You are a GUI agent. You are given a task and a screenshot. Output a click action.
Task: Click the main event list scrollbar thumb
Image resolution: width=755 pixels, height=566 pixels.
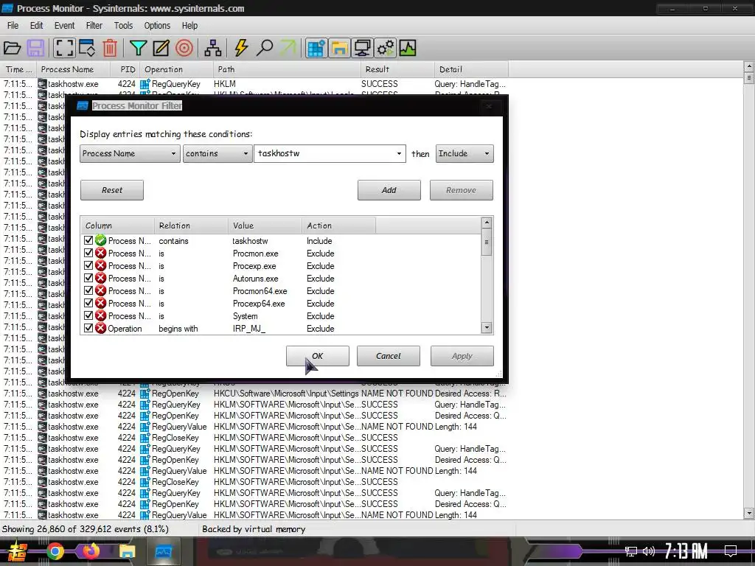point(749,77)
